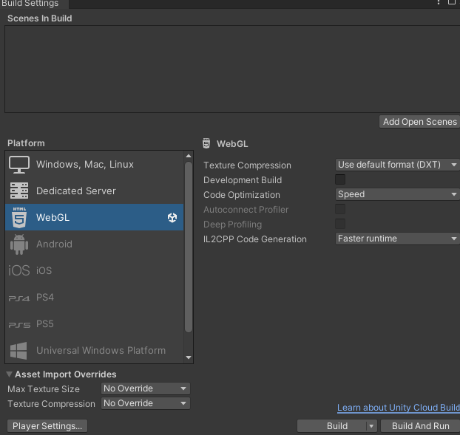Select the Dedicated Server platform
Viewport: 460px width, 435px height.
click(x=94, y=191)
